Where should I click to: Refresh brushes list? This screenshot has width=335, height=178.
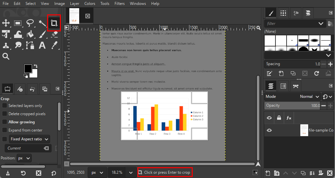(x=317, y=74)
